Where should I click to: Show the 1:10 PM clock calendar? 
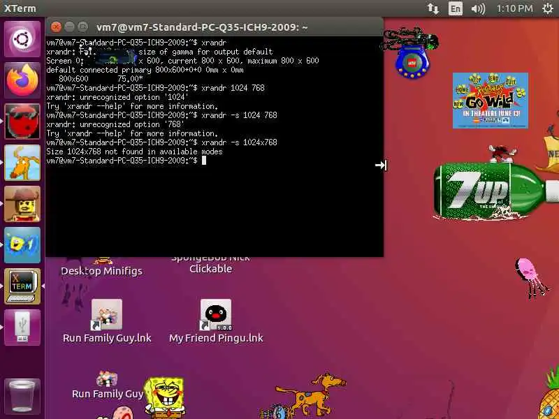[514, 8]
